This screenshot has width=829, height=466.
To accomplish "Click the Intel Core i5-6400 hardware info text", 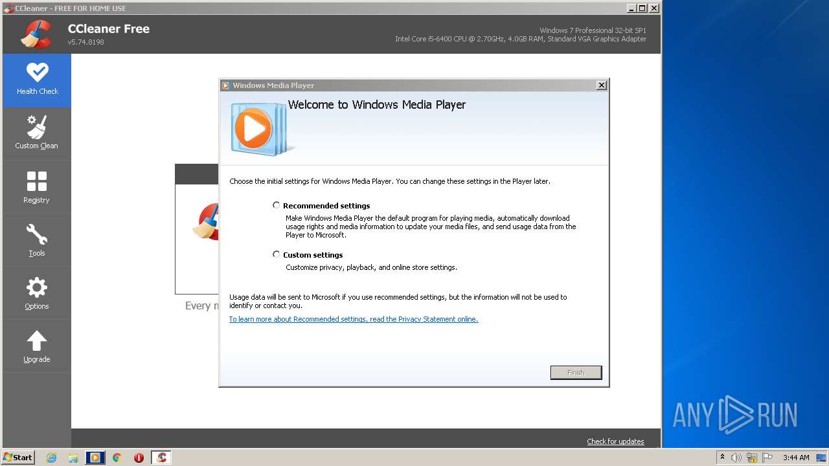I will pos(521,39).
